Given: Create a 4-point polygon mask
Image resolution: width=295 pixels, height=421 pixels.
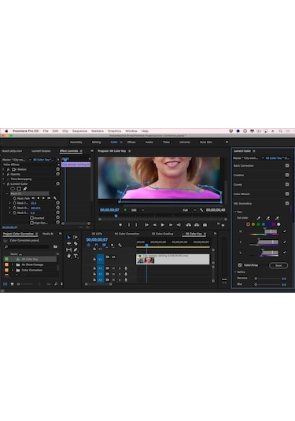Looking at the screenshot, I should (x=19, y=189).
